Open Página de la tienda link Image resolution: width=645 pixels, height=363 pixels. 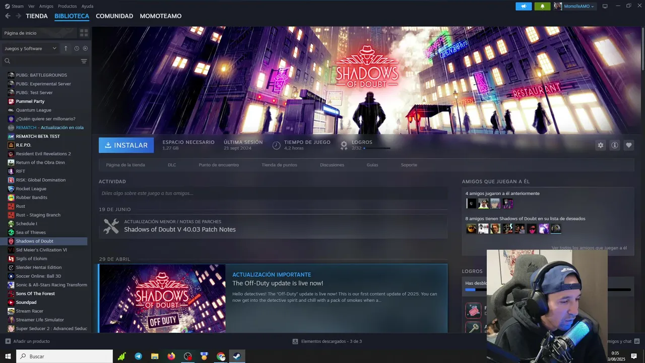(x=125, y=165)
